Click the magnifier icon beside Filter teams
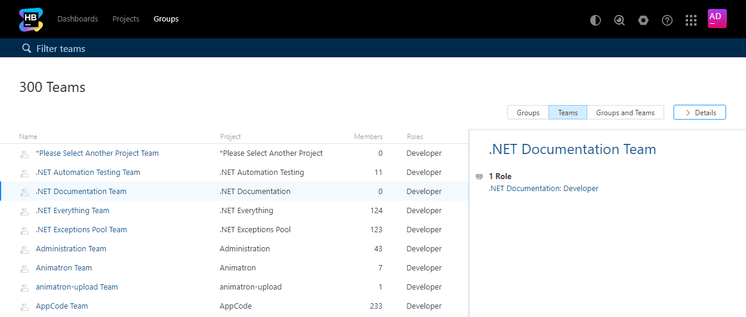Screen dimensions: 746x317 pos(26,48)
